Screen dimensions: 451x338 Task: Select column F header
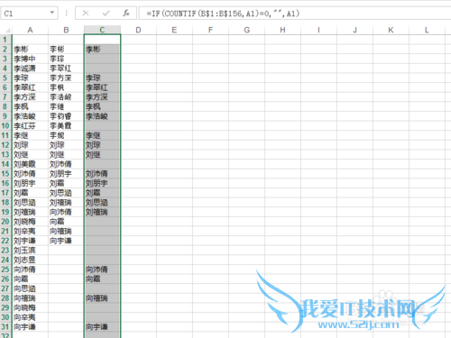pyautogui.click(x=210, y=30)
